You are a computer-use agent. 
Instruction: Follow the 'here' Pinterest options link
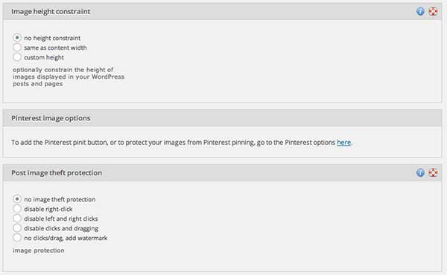(x=343, y=142)
